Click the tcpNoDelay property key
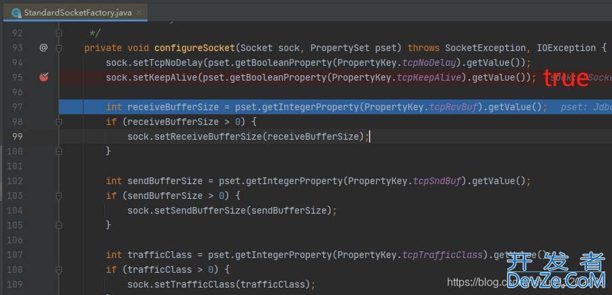The image size is (612, 295). (x=429, y=62)
